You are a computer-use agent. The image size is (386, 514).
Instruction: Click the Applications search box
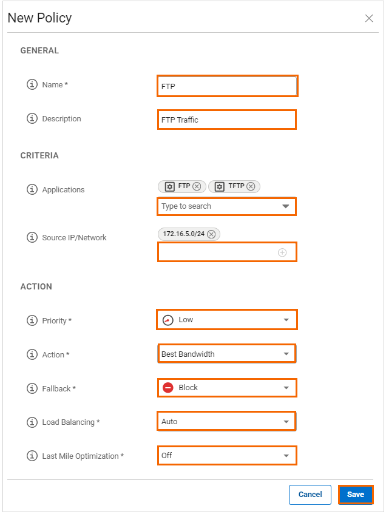pos(218,206)
